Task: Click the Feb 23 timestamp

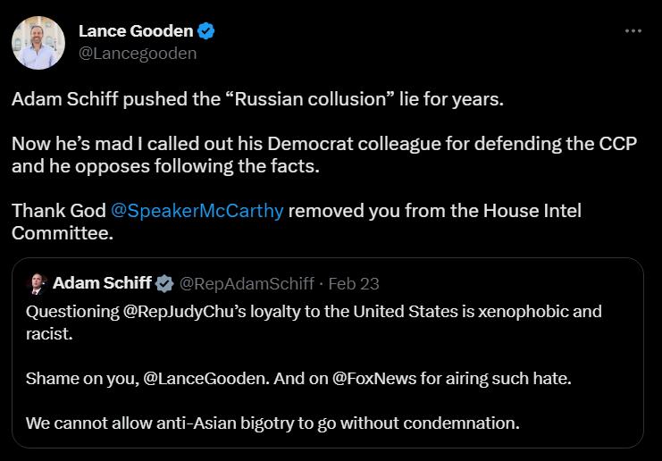Action: click(354, 284)
